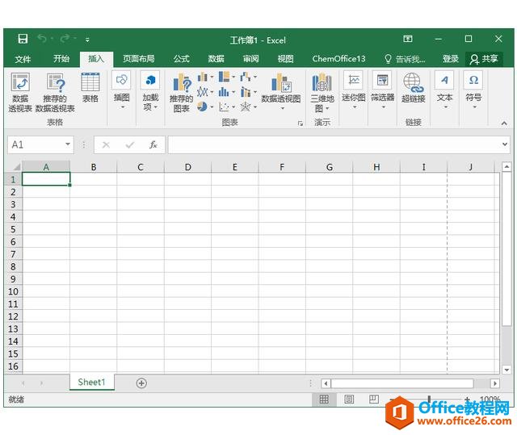Click the fx Insert Function button
517x435 pixels.
coord(153,144)
